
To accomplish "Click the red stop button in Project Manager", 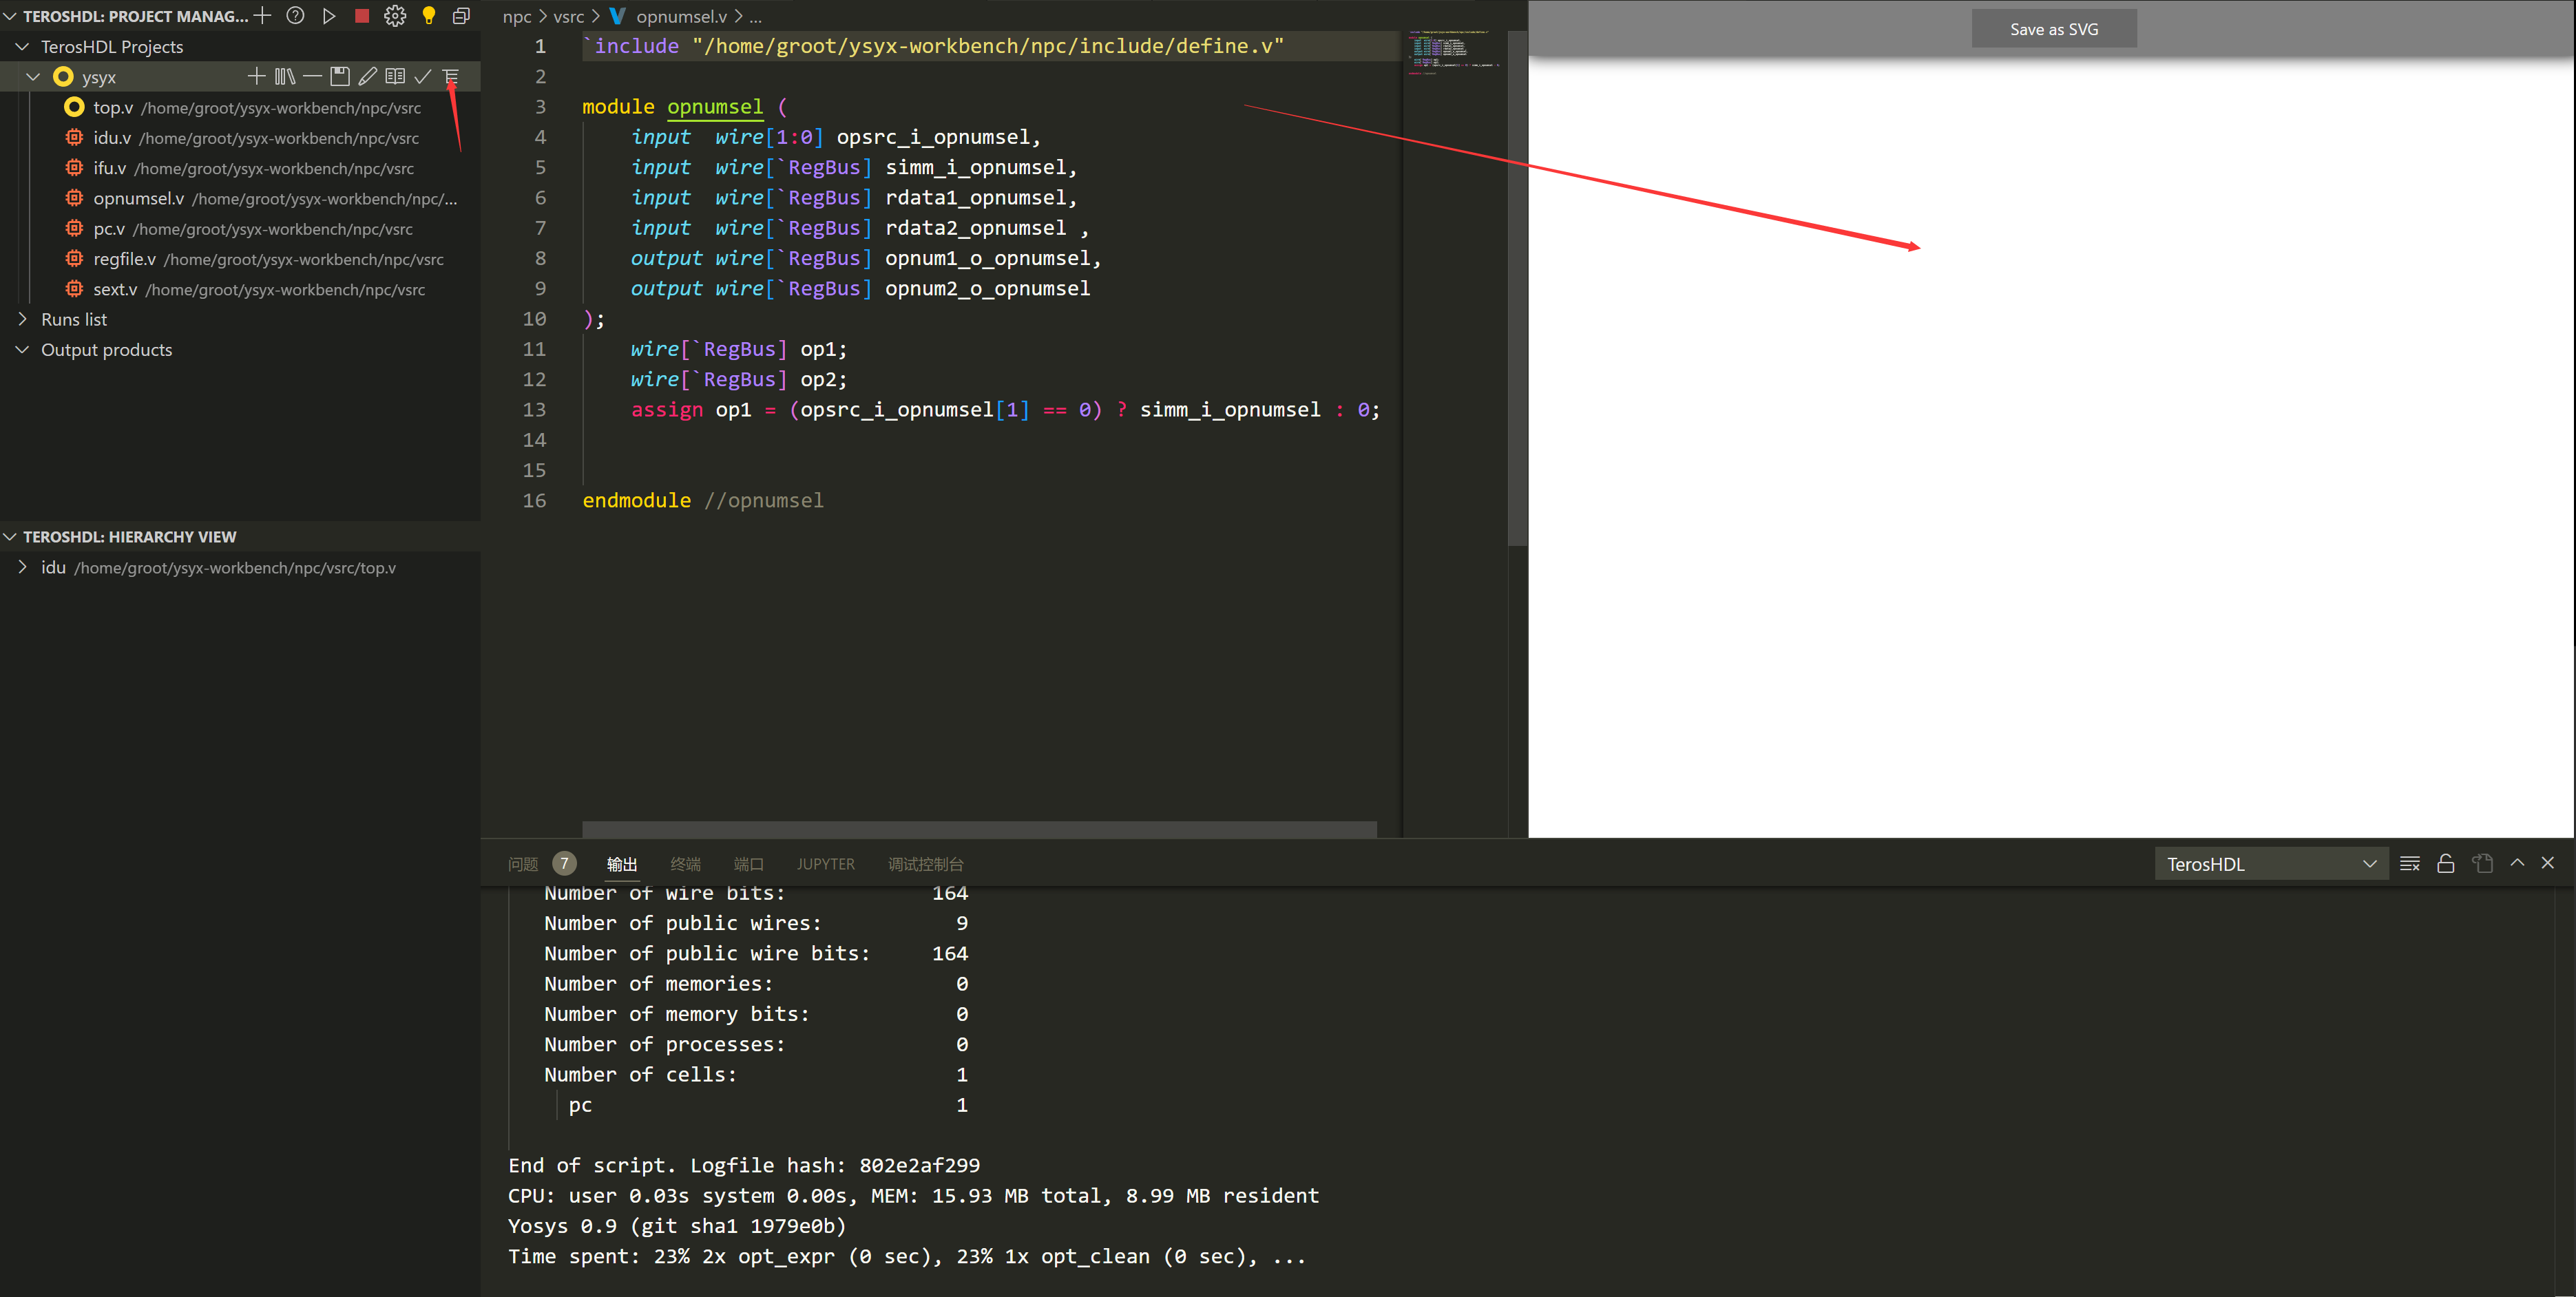I will click(x=362, y=16).
